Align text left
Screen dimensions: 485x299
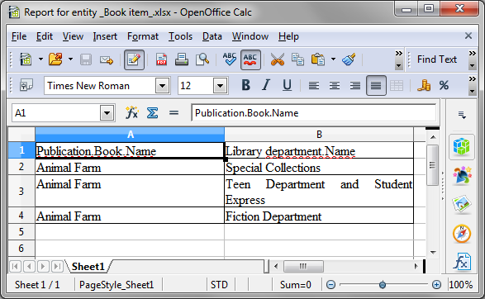point(314,85)
